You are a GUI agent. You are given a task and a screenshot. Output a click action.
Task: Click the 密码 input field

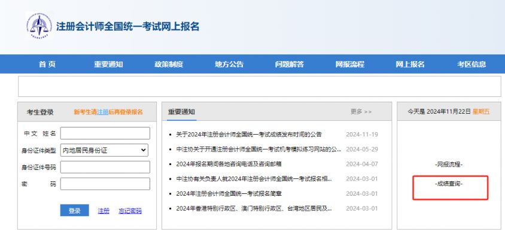(105, 184)
